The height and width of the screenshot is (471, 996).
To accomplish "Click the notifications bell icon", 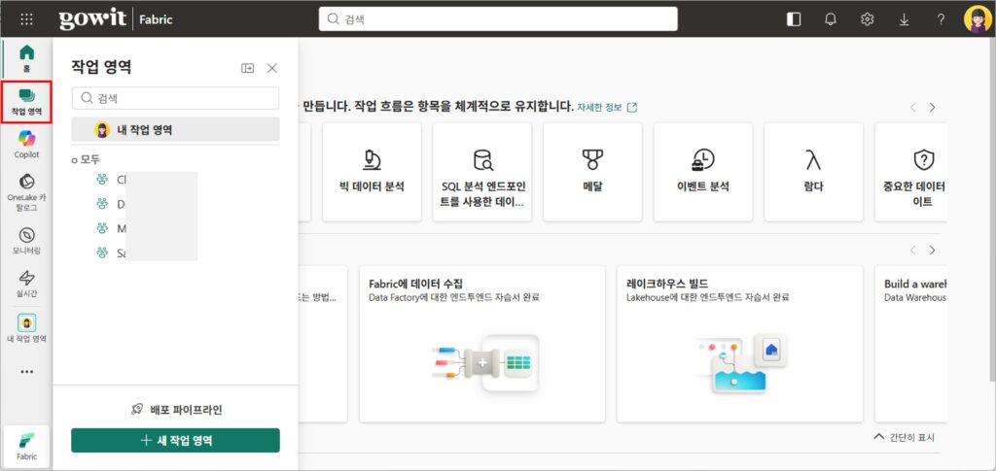I will click(831, 19).
